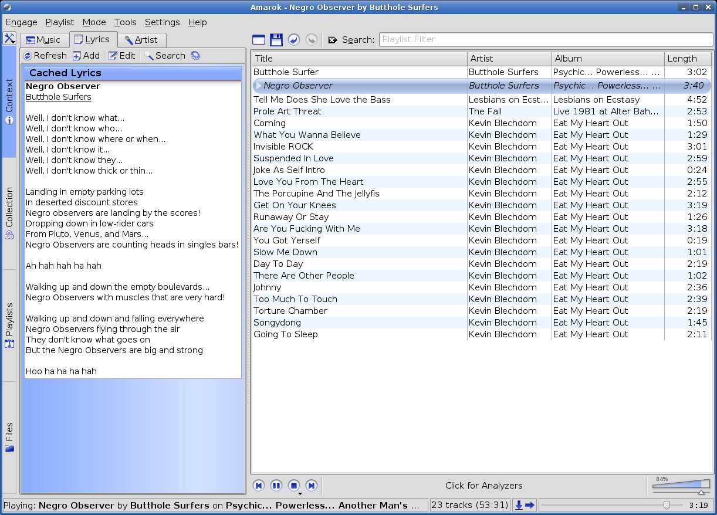Select the 'Slow Me Down' track

tap(481, 252)
